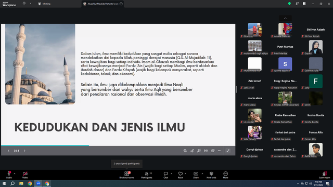Click the slide zoom magnifier icon
This screenshot has height=187, width=333.
[x=185, y=151]
